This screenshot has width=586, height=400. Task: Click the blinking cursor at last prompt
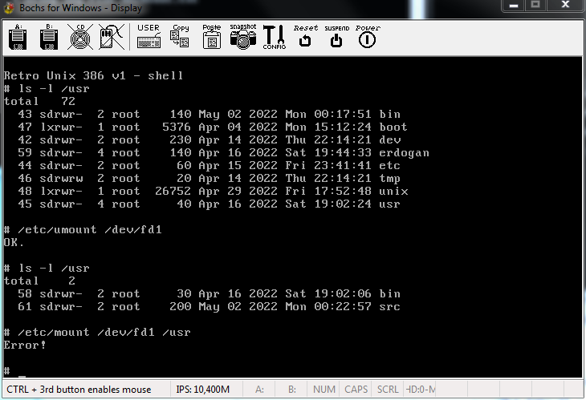click(22, 376)
